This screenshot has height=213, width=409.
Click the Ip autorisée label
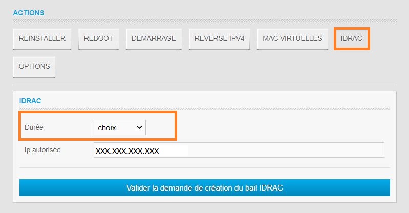pos(42,150)
